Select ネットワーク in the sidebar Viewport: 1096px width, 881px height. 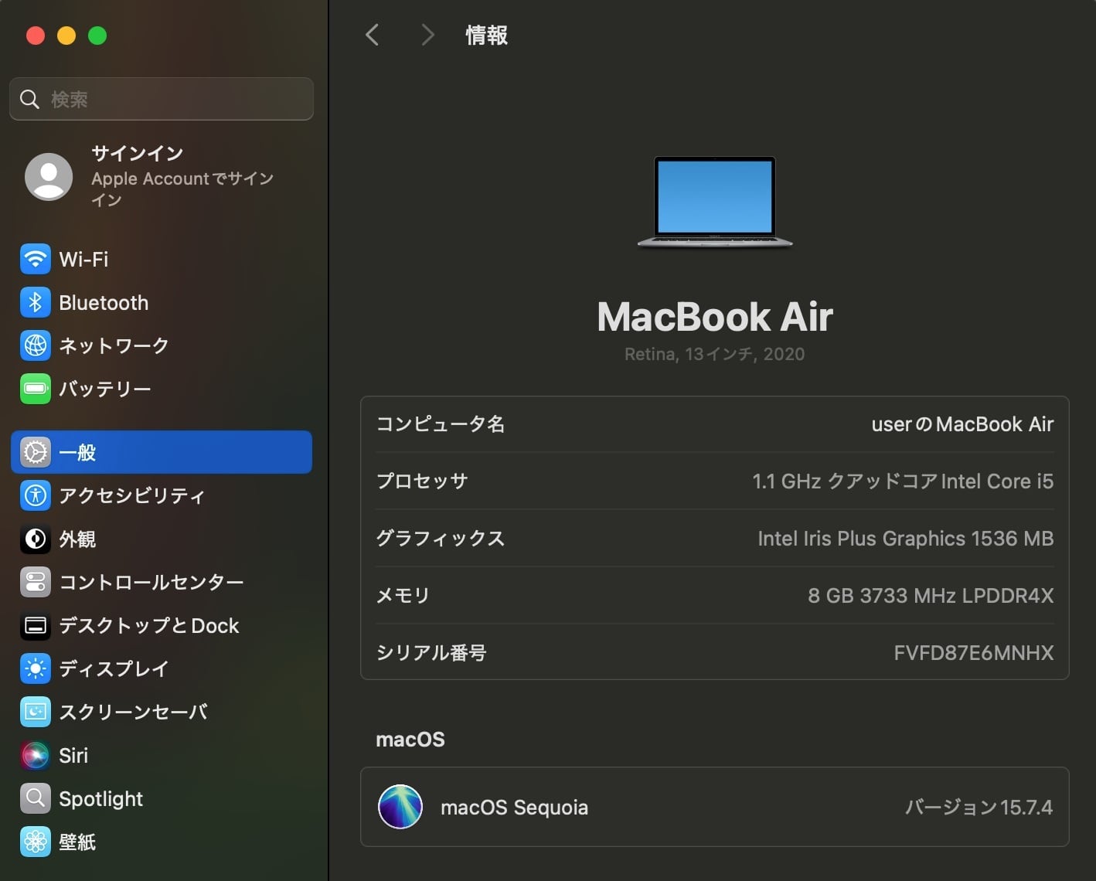(x=162, y=345)
